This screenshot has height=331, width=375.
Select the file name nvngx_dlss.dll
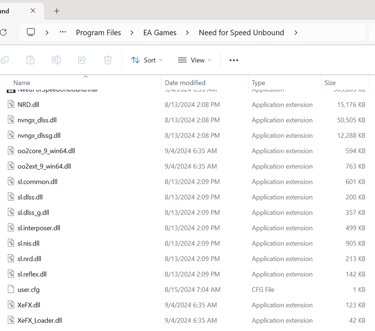37,120
